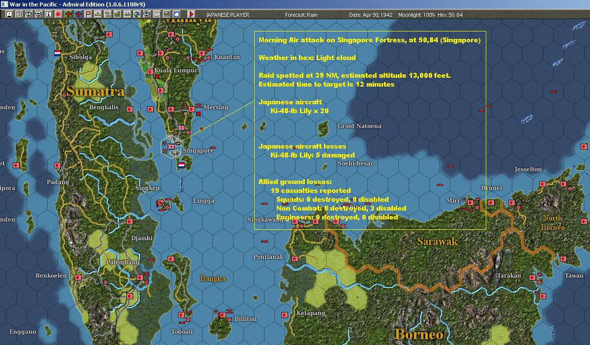The image size is (590, 345).
Task: Click the 'Pontianak' map label
Action: tap(268, 257)
